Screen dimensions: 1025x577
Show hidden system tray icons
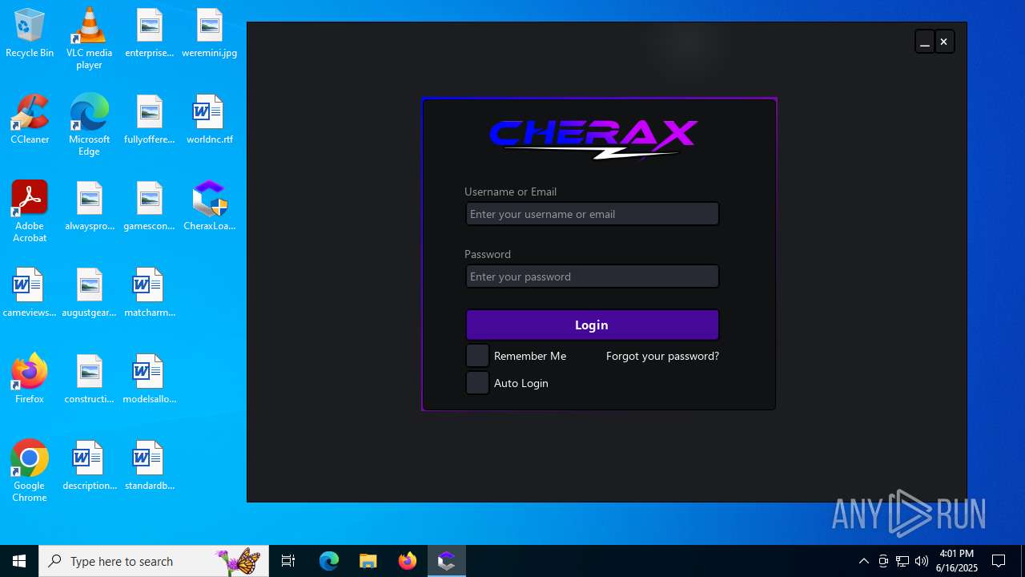(863, 561)
